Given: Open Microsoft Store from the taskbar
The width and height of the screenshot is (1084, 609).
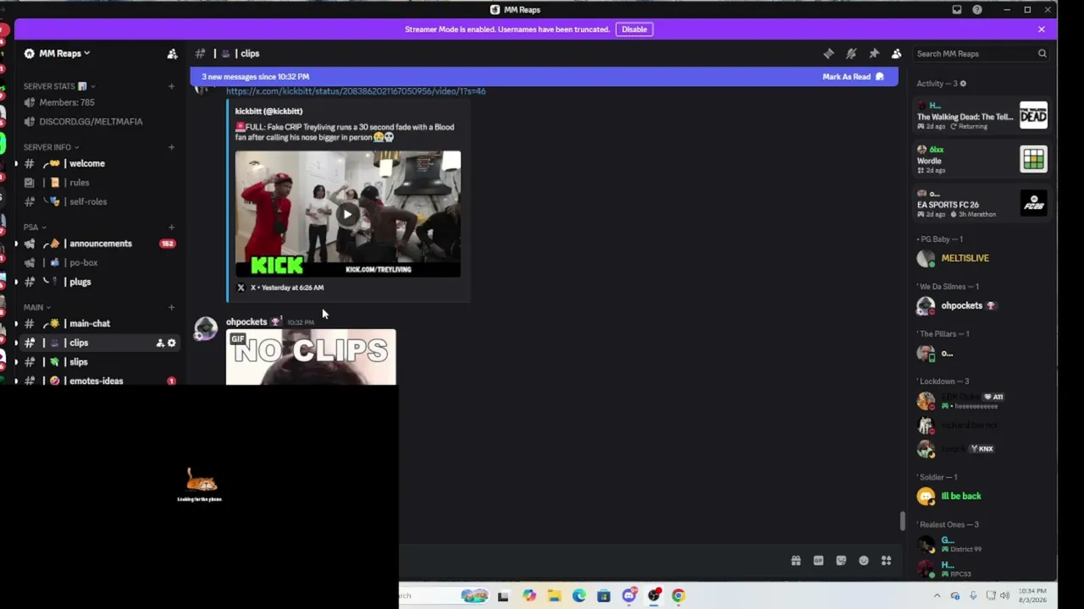Looking at the screenshot, I should click(x=603, y=596).
